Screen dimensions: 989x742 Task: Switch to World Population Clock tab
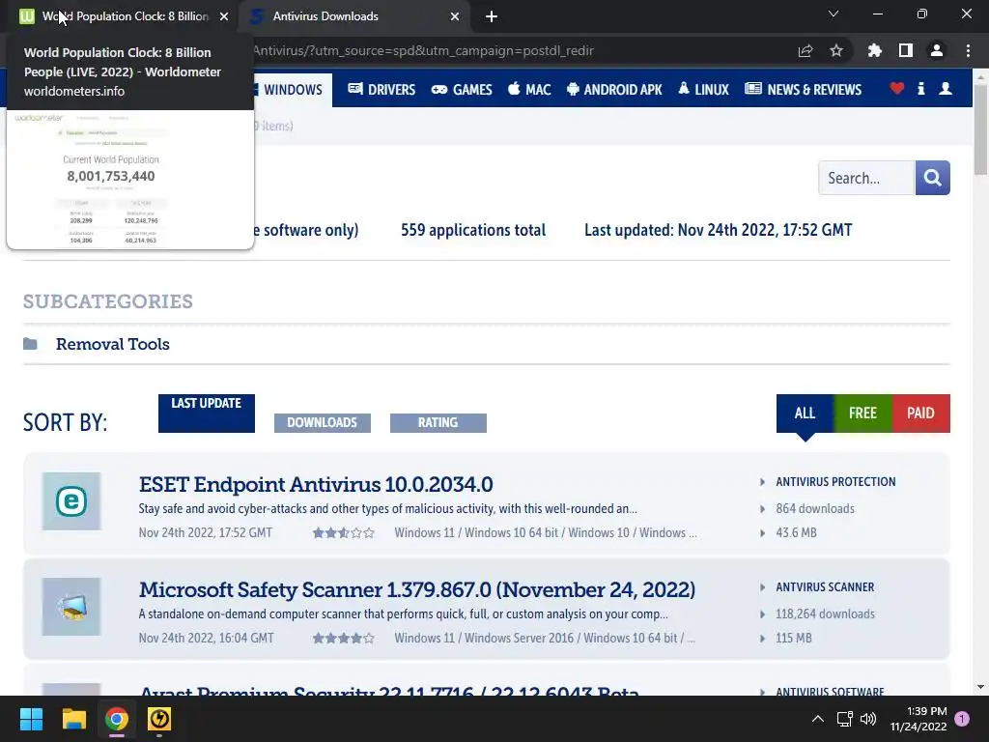120,16
